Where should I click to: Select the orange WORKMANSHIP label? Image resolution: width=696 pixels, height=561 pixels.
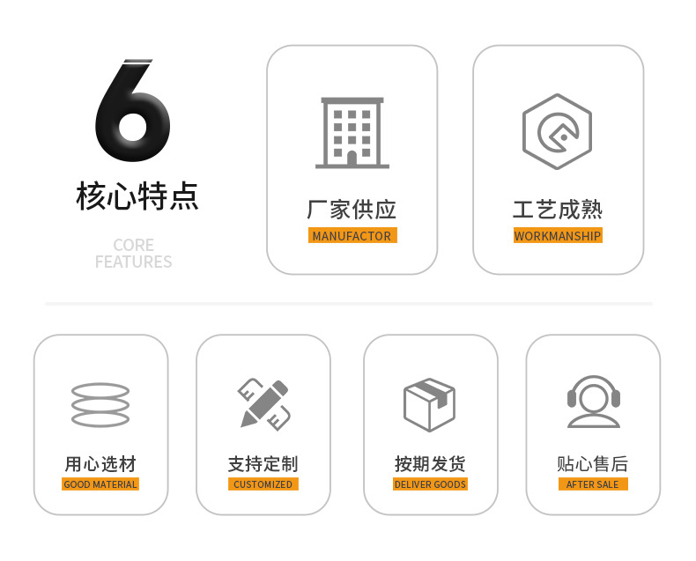(x=558, y=235)
